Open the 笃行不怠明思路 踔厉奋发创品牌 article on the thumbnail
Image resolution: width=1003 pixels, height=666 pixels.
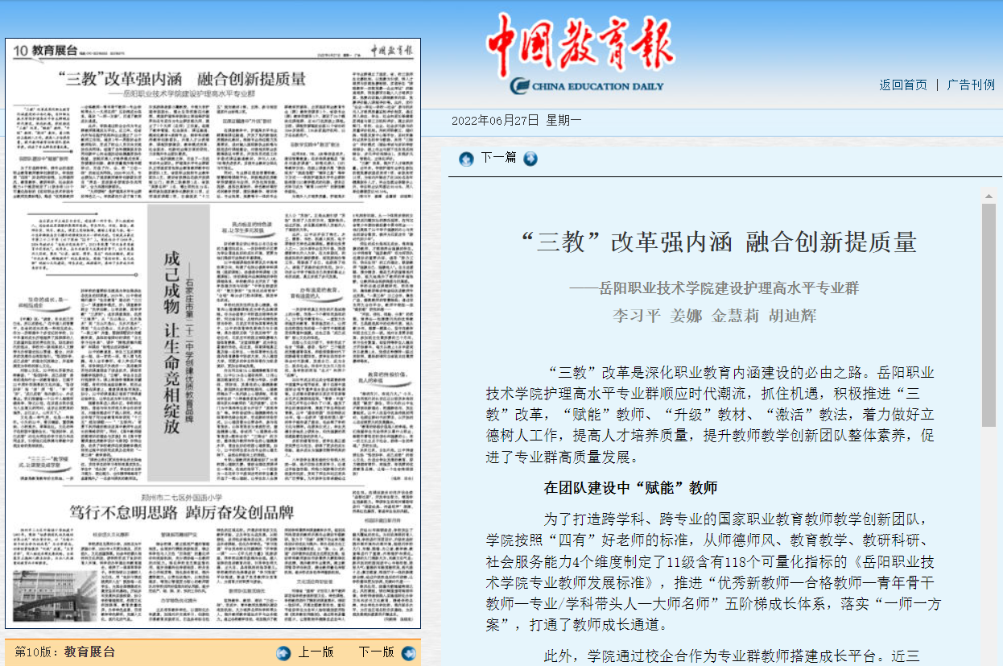pyautogui.click(x=180, y=512)
